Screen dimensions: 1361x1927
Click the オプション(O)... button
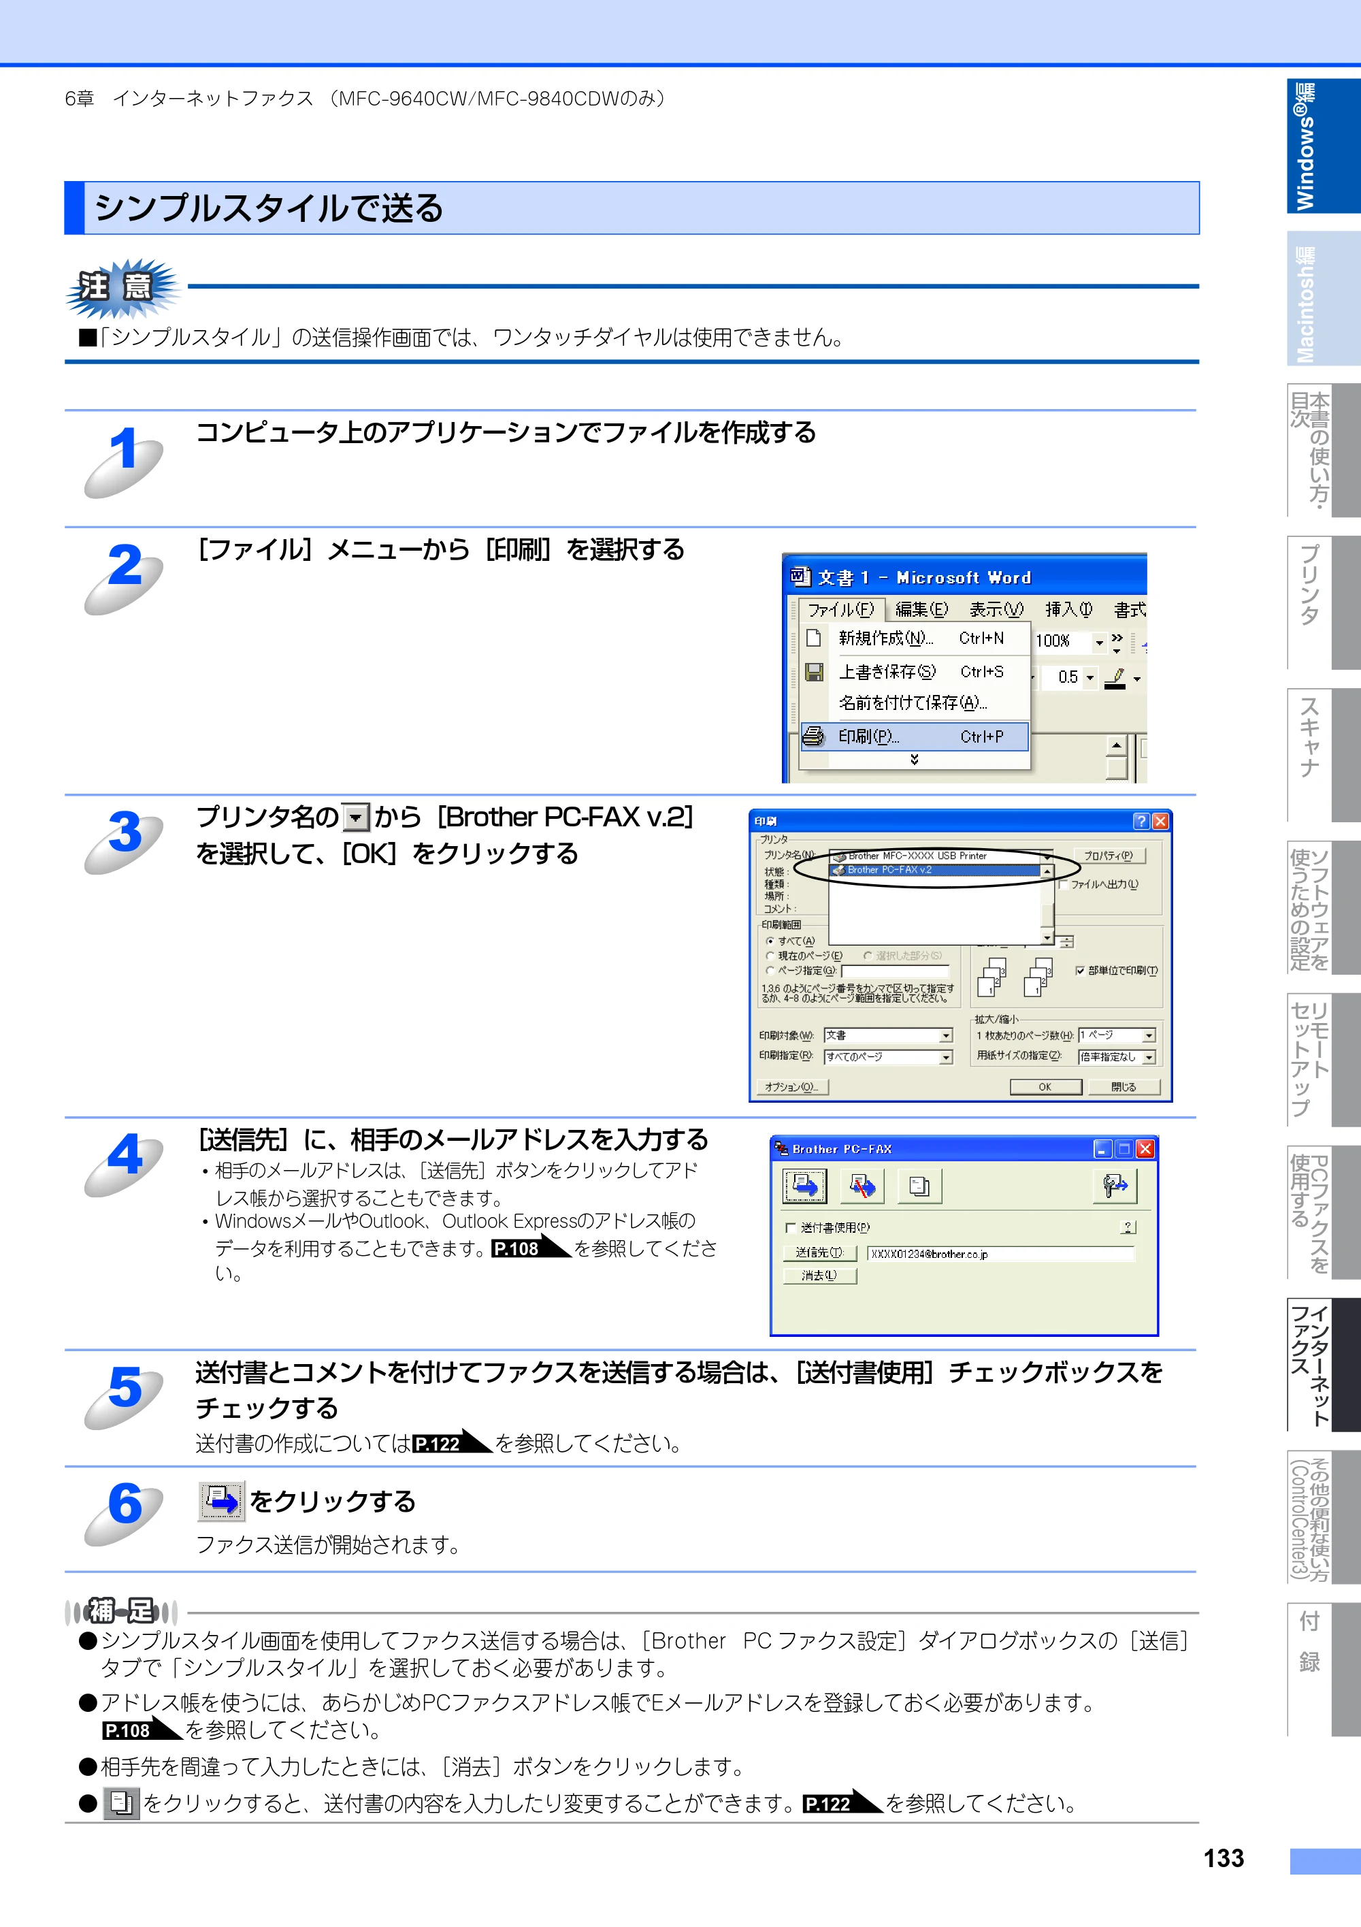792,1087
